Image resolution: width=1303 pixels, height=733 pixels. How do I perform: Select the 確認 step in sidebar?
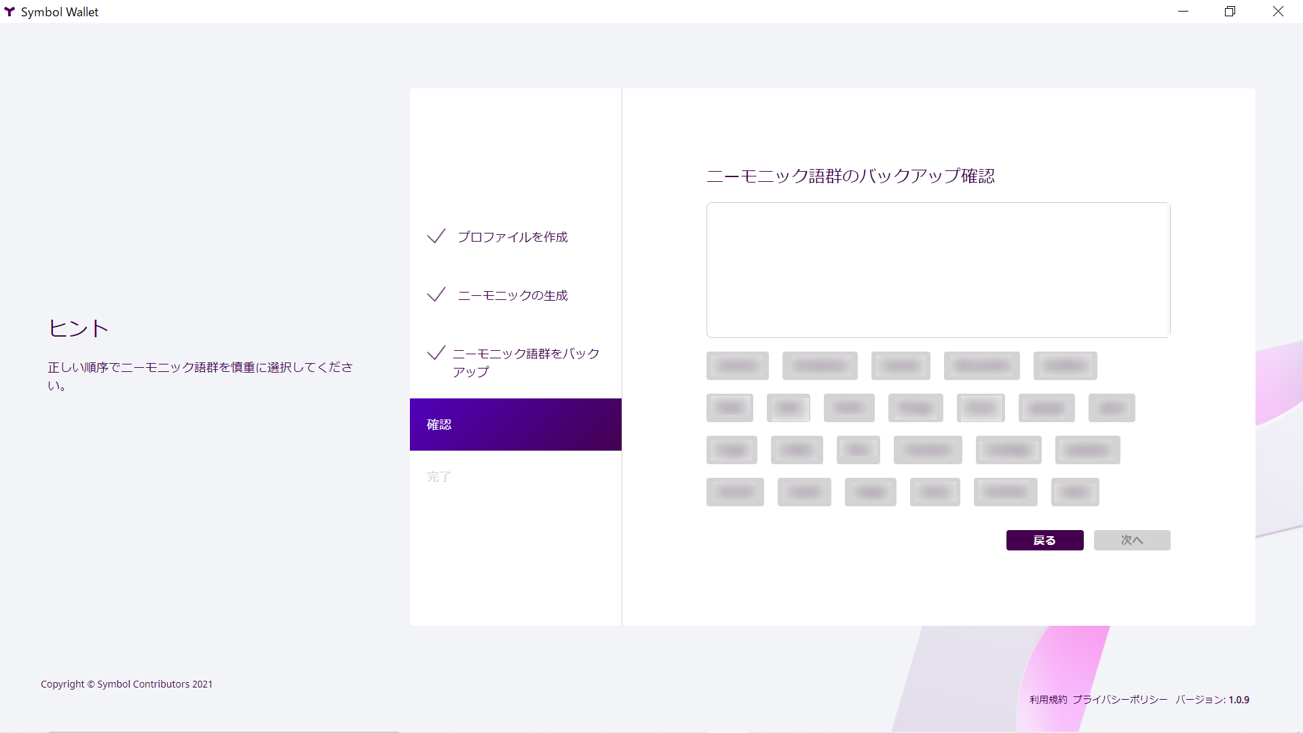(516, 424)
